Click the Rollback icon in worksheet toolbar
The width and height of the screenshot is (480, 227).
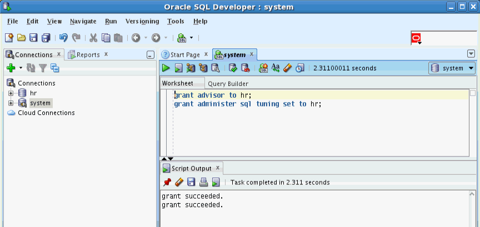245,68
